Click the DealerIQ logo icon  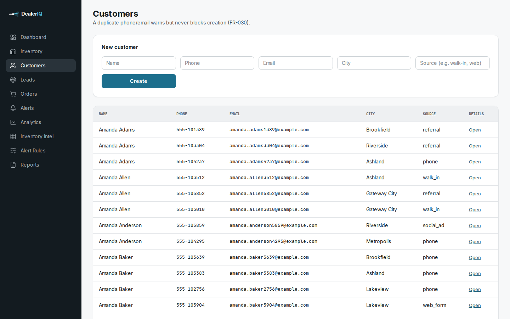(14, 14)
